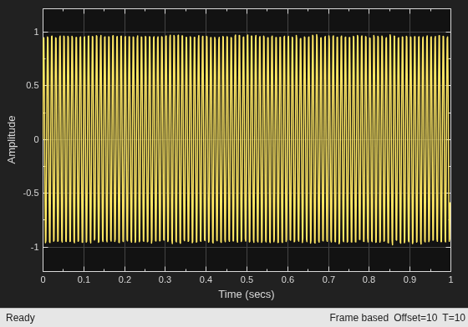Click the 'Frame based' status entry
The width and height of the screenshot is (468, 327).
pyautogui.click(x=359, y=318)
